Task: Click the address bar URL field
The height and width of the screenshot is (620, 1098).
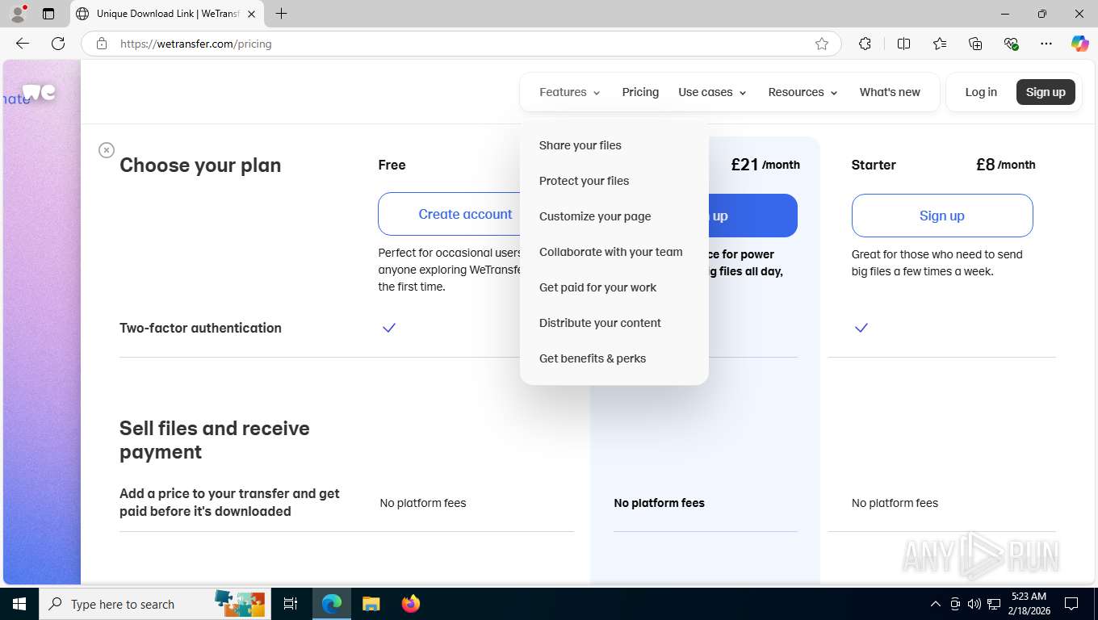Action: pyautogui.click(x=460, y=44)
